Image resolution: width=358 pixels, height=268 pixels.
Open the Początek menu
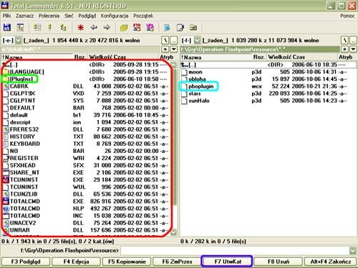(x=143, y=16)
